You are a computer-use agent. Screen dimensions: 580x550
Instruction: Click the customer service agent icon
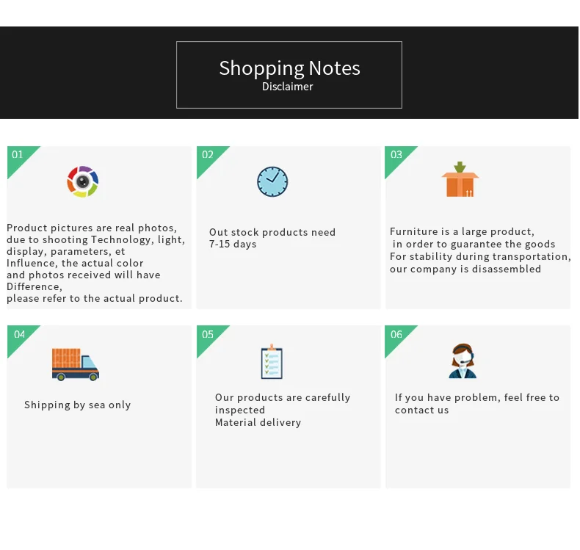pyautogui.click(x=463, y=361)
